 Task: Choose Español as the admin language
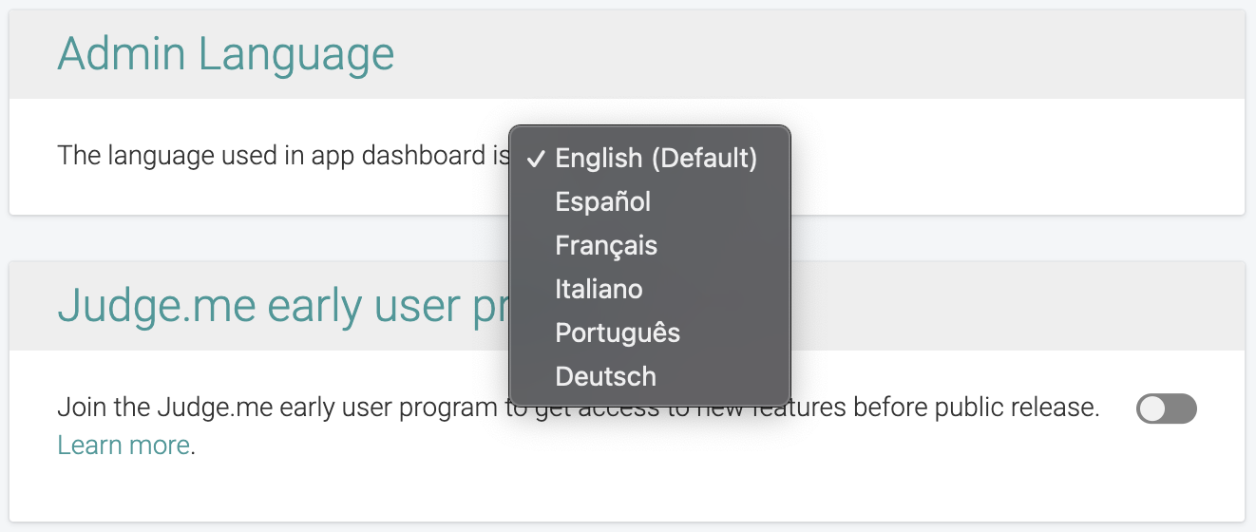point(603,201)
